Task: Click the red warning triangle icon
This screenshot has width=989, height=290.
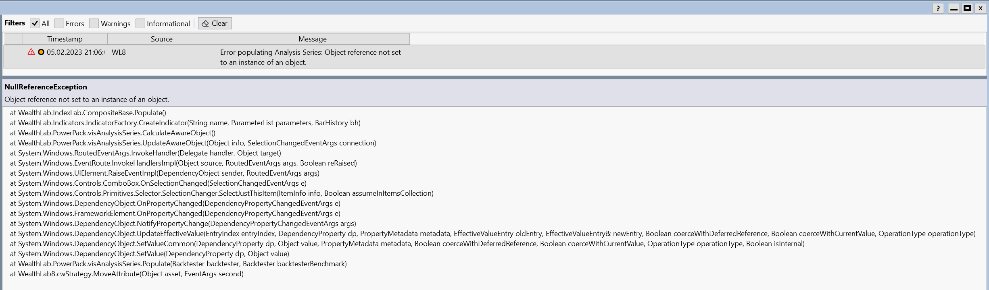Action: tap(31, 52)
